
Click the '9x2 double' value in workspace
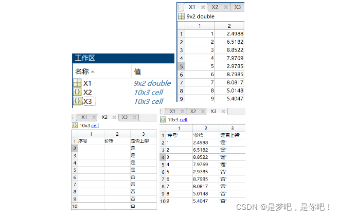152,83
